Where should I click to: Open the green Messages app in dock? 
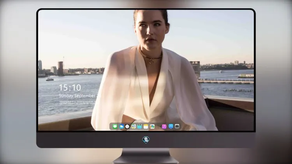(115, 126)
